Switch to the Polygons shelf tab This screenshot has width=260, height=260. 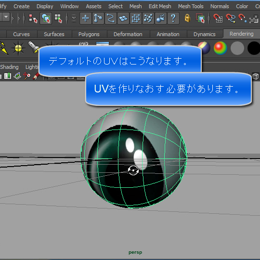[x=89, y=34]
